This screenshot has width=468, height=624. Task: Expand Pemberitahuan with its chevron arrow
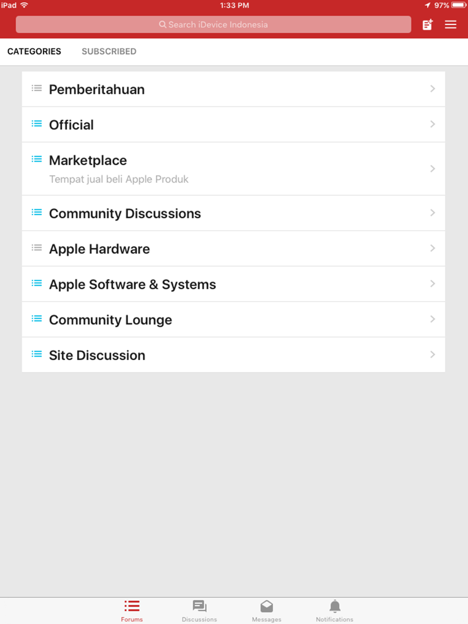432,88
